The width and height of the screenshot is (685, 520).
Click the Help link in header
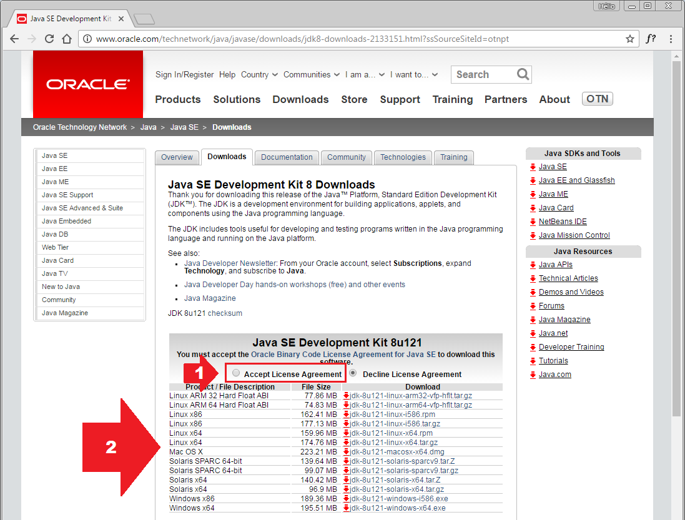pos(227,75)
